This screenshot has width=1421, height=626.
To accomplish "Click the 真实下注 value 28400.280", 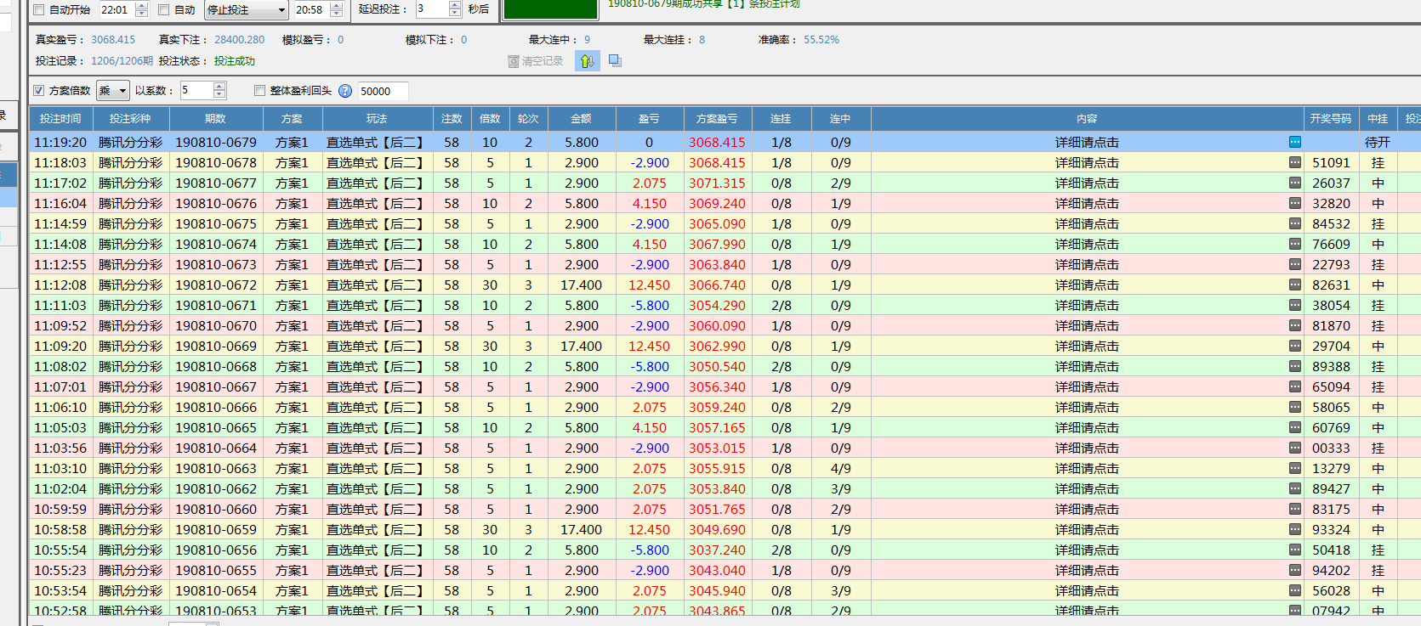I will pos(239,40).
